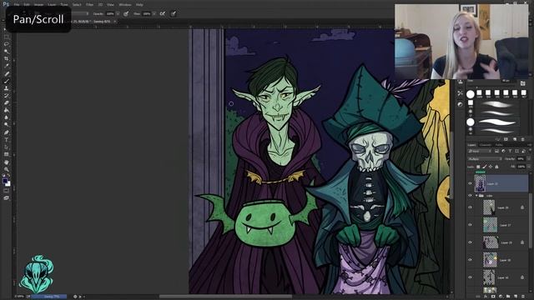Open the Window menu

point(125,5)
